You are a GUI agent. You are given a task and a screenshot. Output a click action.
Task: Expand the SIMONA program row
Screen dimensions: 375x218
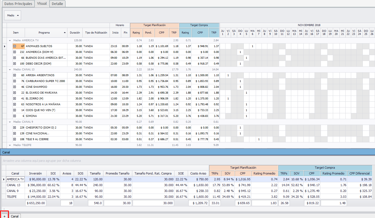(15, 116)
